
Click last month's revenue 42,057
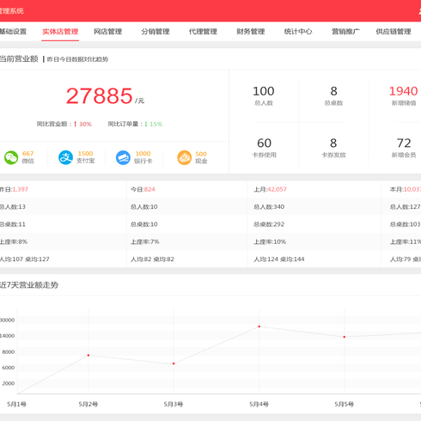tap(277, 189)
